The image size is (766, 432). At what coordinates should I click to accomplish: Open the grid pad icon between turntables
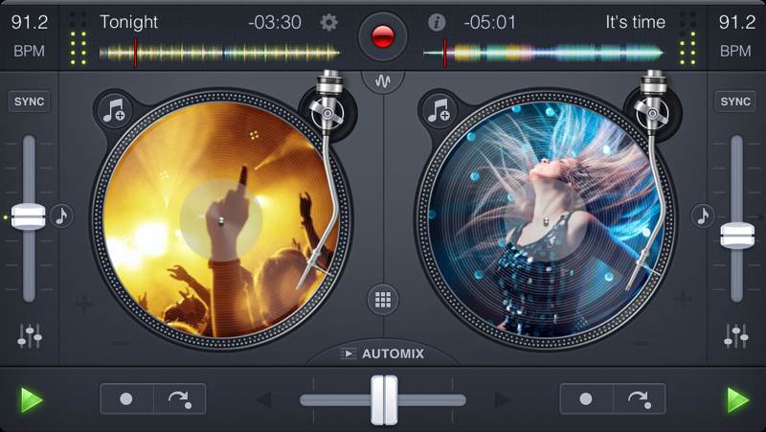382,300
